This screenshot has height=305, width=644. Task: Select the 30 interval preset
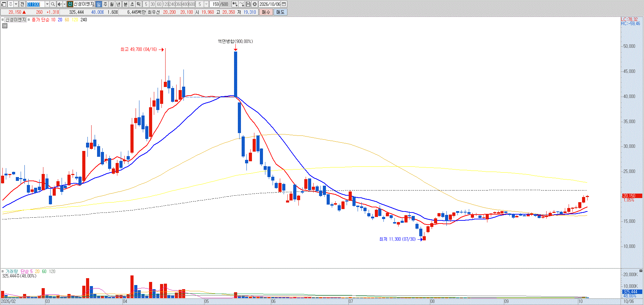pos(152,4)
